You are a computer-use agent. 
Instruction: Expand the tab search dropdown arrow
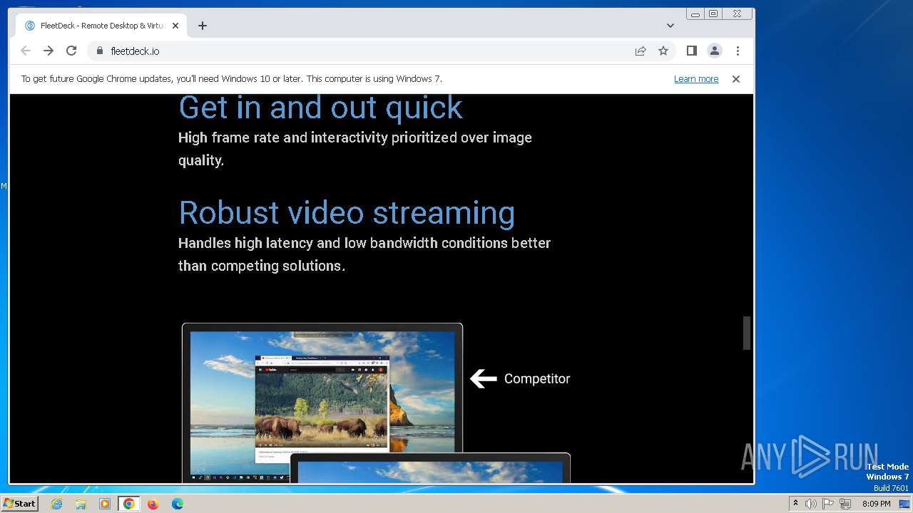point(670,26)
